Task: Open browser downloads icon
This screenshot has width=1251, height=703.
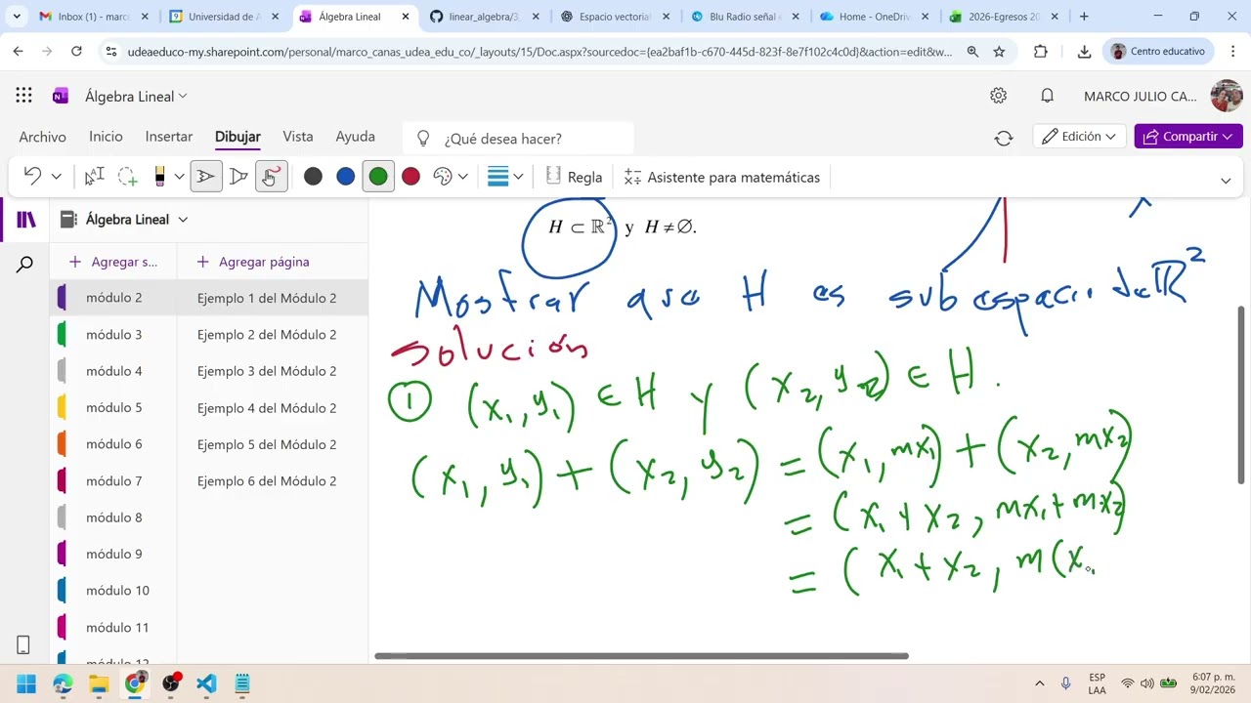Action: point(1084,52)
